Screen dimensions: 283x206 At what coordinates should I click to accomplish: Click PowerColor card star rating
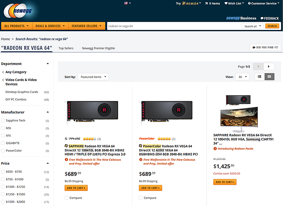164,139
